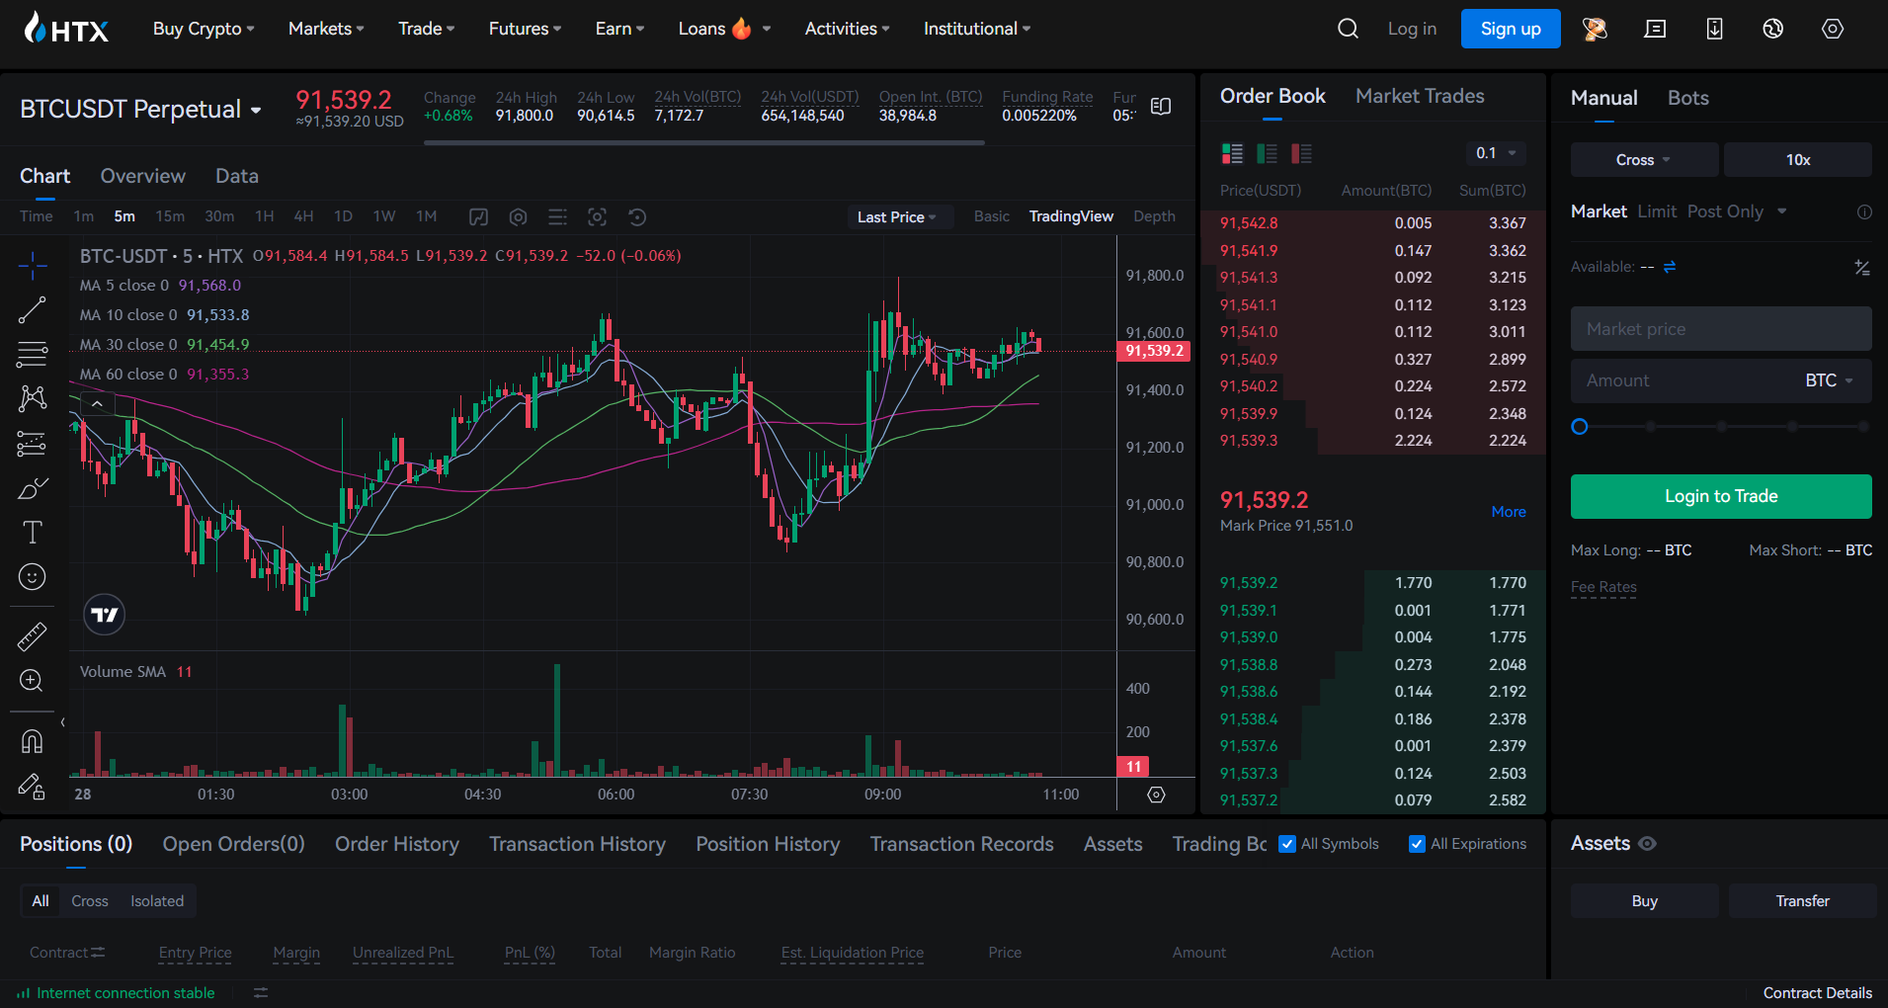Viewport: 1888px width, 1008px height.
Task: Click the More link in the order book
Action: [1508, 512]
